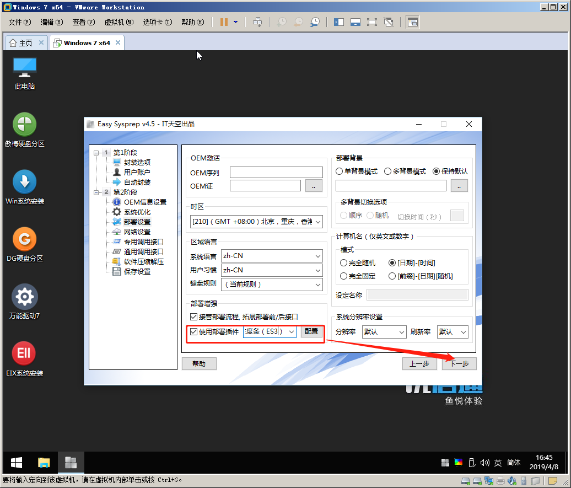Click the VMware printer status icon
This screenshot has height=488, width=571.
pos(500,481)
